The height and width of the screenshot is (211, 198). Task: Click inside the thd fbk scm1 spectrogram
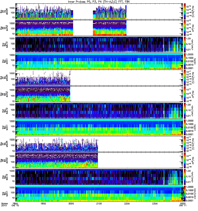coord(99,127)
